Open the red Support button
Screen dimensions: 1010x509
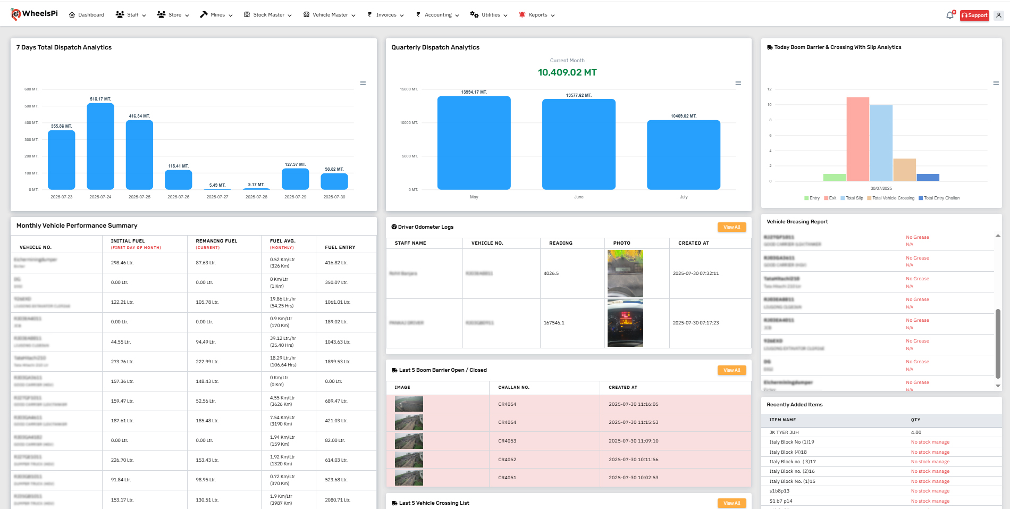pos(974,15)
